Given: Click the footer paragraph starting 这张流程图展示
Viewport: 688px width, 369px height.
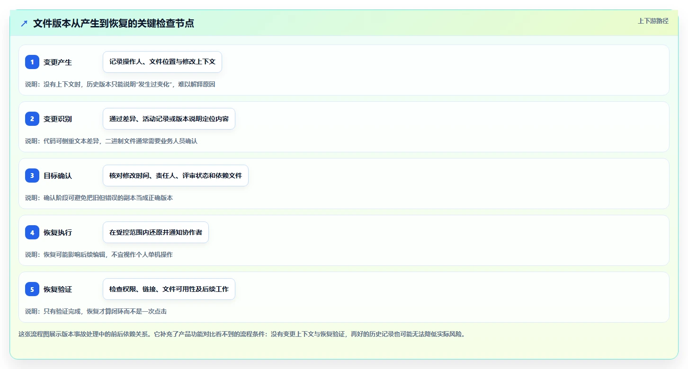Looking at the screenshot, I should (243, 334).
